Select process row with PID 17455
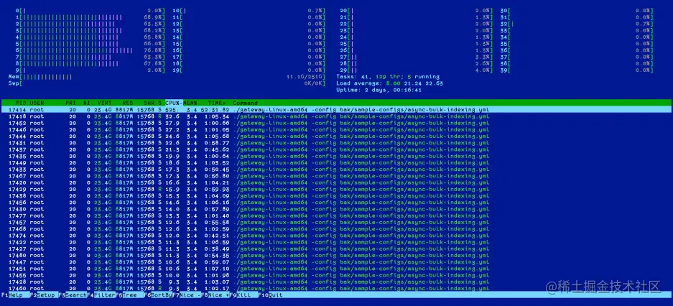Viewport: 673px width, 306px height. coord(336,275)
